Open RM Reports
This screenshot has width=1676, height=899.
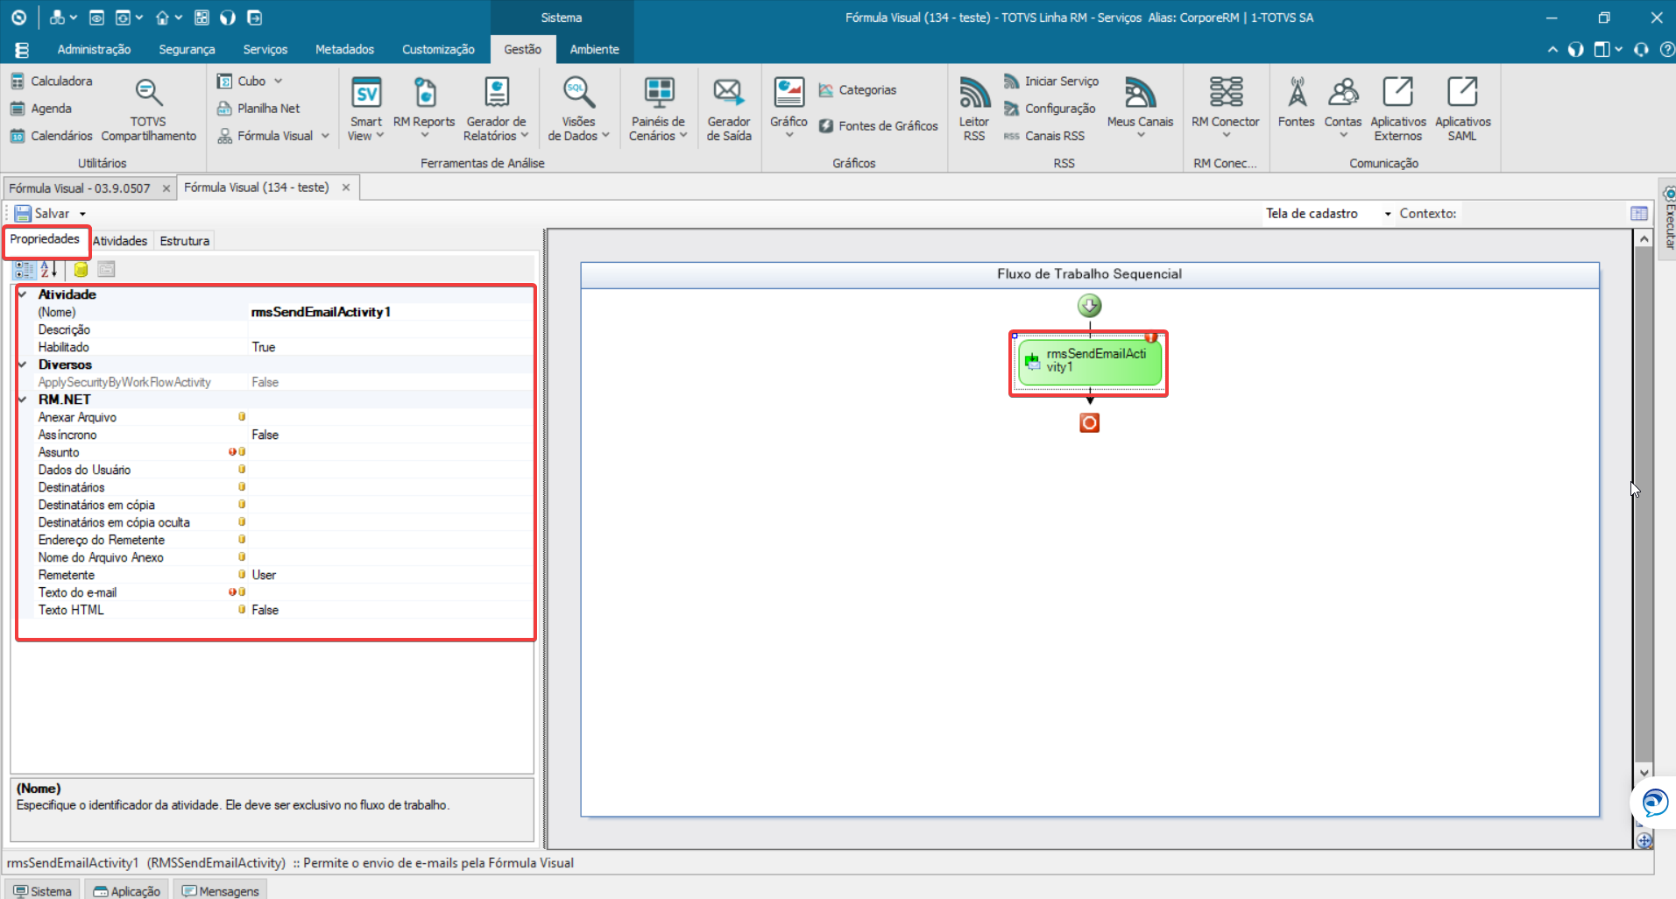(424, 109)
